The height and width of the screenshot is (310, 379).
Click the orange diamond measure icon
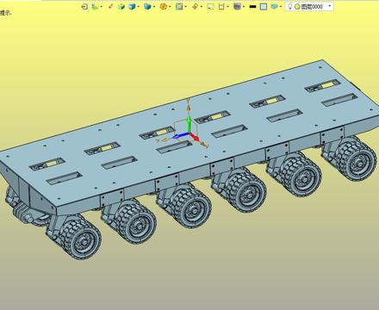[195, 6]
